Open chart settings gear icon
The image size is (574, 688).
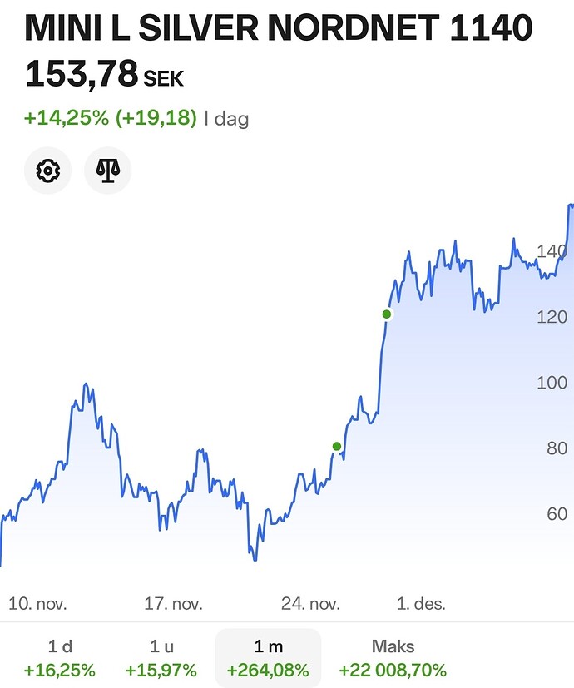coord(47,171)
